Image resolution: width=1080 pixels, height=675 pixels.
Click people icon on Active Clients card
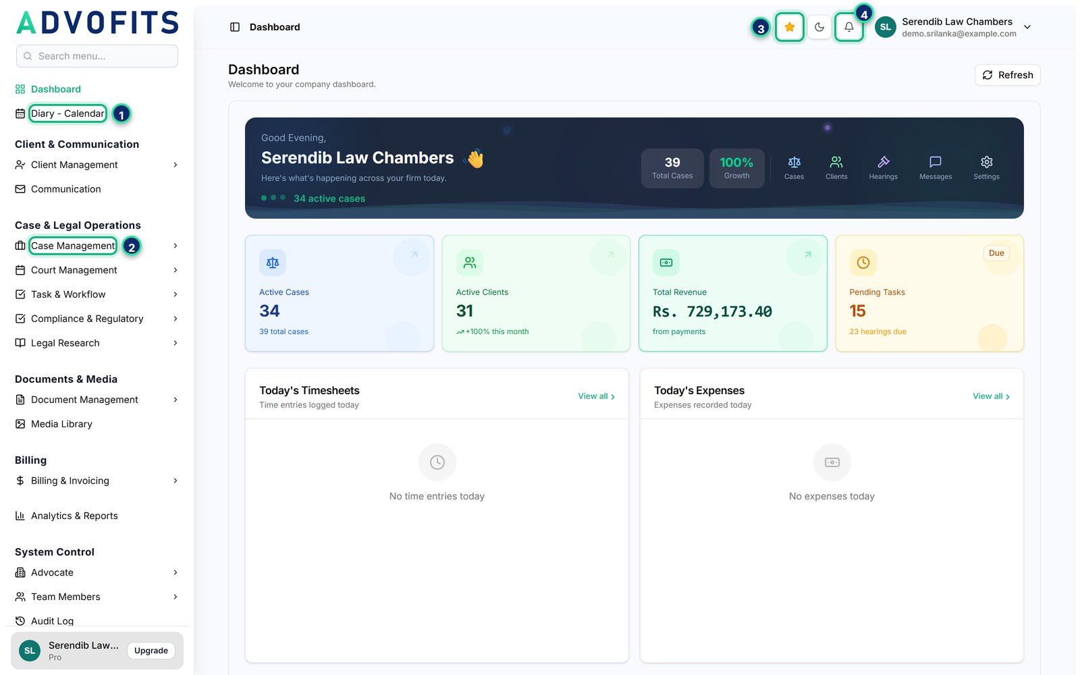470,263
